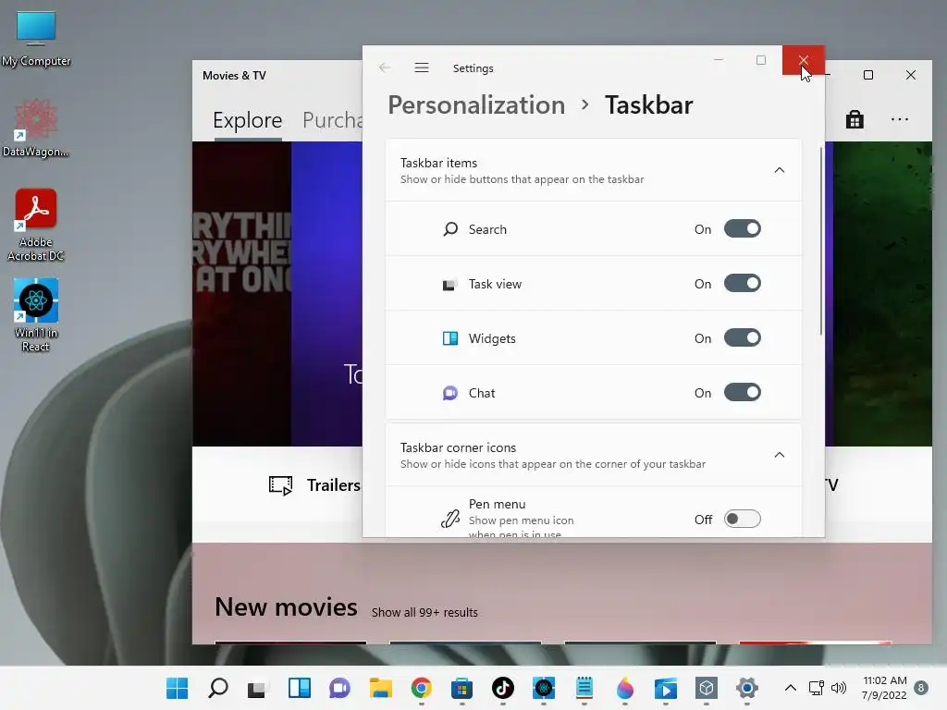The height and width of the screenshot is (710, 947).
Task: Click the volume speaker icon in tray
Action: pyautogui.click(x=838, y=688)
